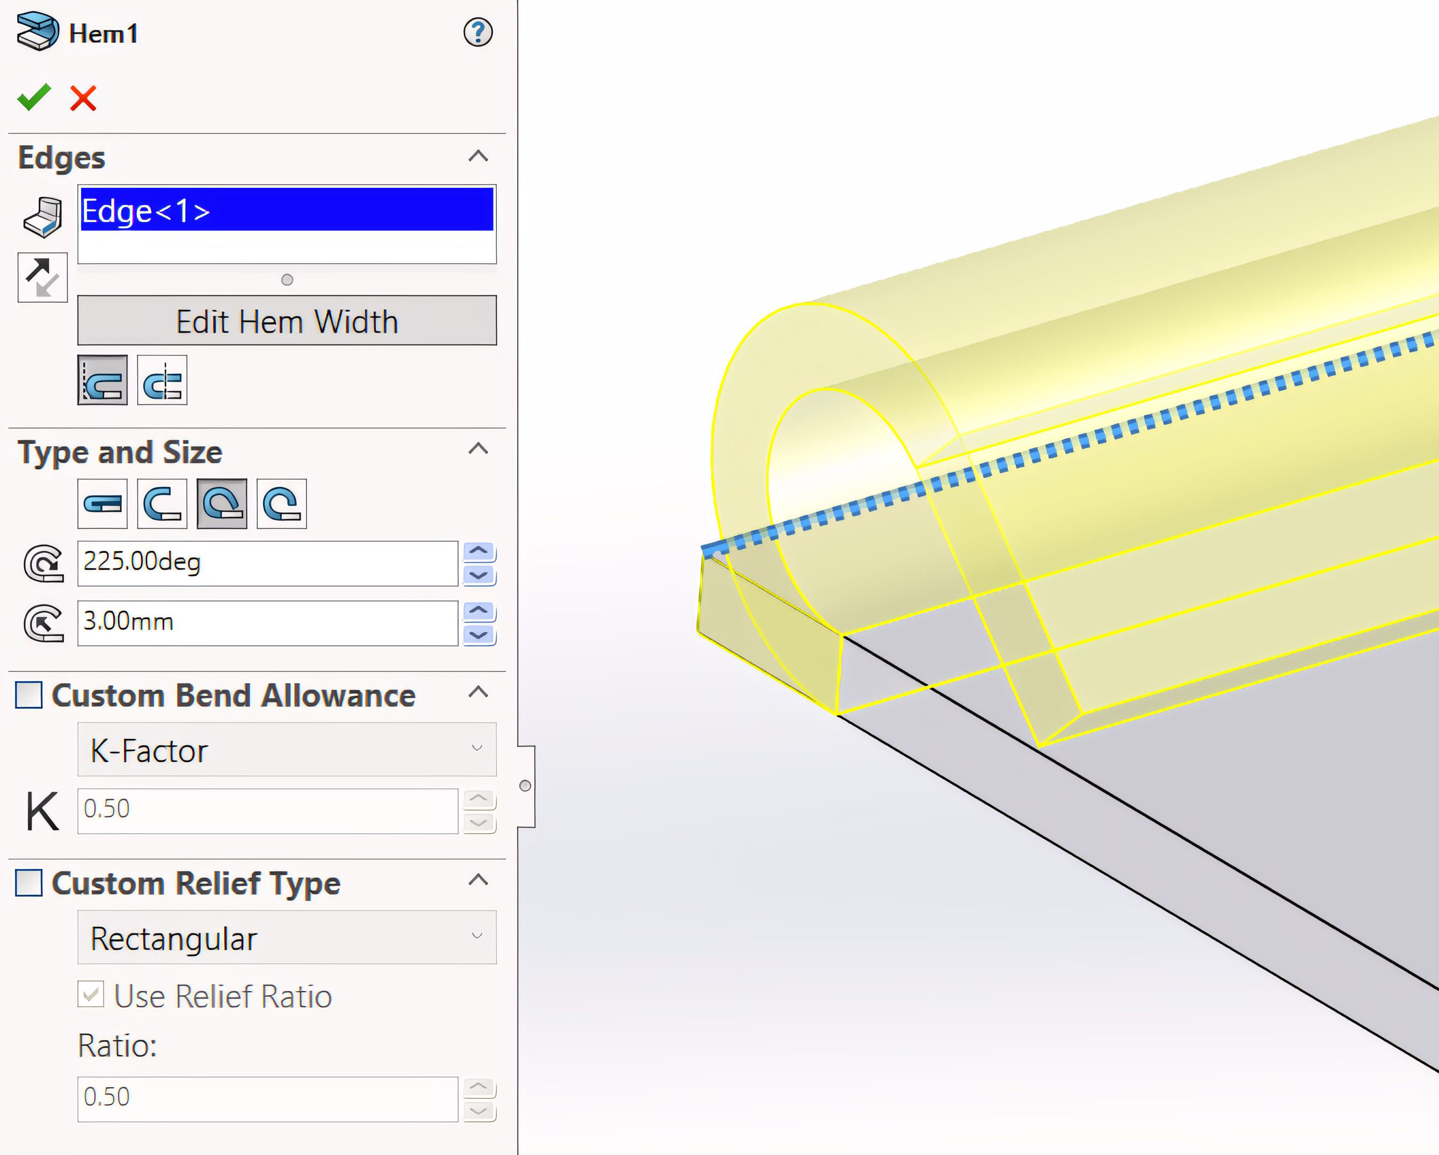The height and width of the screenshot is (1155, 1439).
Task: Select the Material Inside hem position icon
Action: (102, 381)
